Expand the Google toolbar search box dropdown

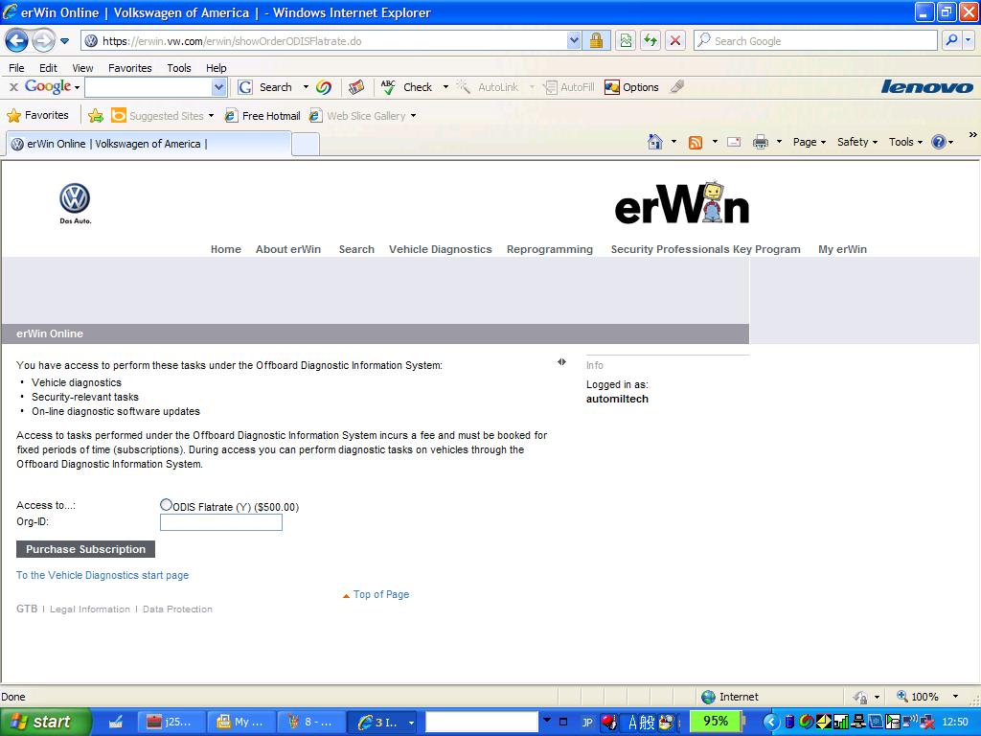pos(218,87)
